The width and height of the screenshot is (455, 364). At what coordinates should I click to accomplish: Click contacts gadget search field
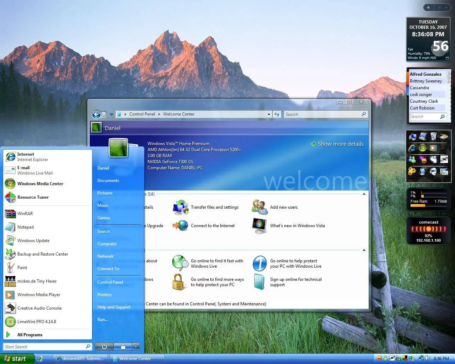click(428, 117)
